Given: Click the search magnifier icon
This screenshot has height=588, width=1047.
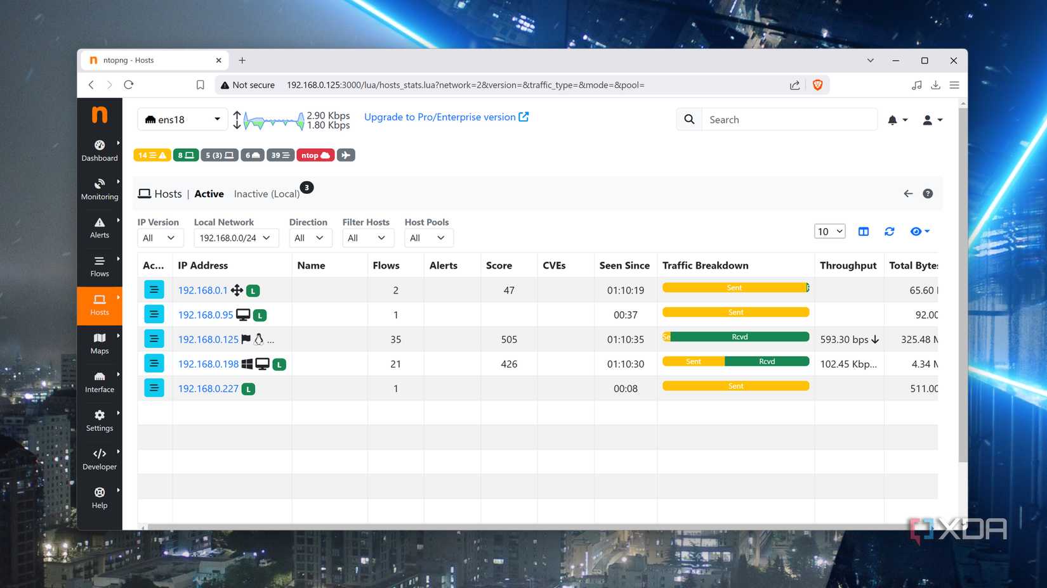Looking at the screenshot, I should (x=688, y=119).
